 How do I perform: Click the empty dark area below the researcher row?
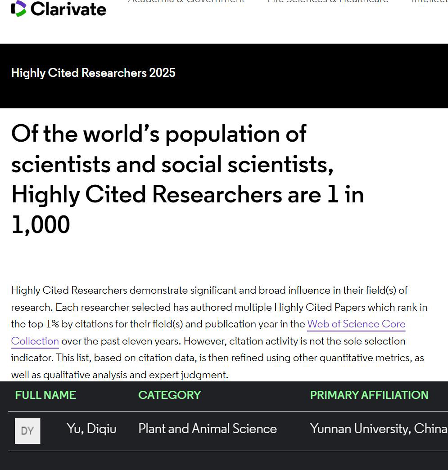(225, 461)
